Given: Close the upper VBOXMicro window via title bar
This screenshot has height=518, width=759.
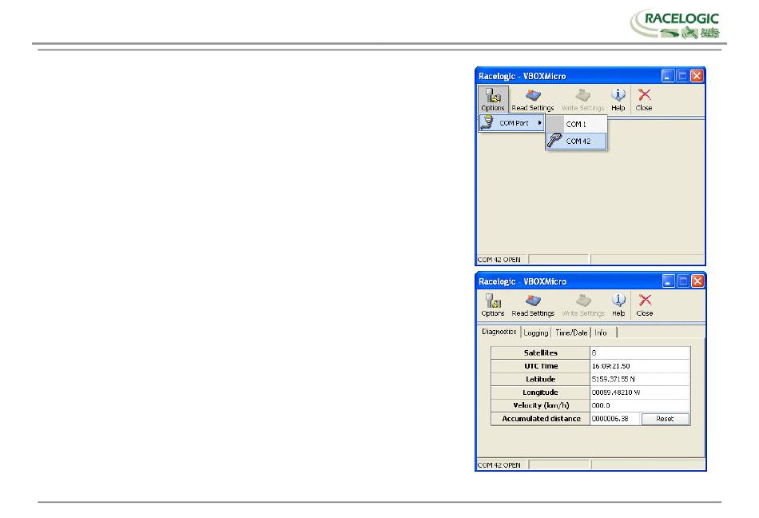Looking at the screenshot, I should (x=697, y=75).
